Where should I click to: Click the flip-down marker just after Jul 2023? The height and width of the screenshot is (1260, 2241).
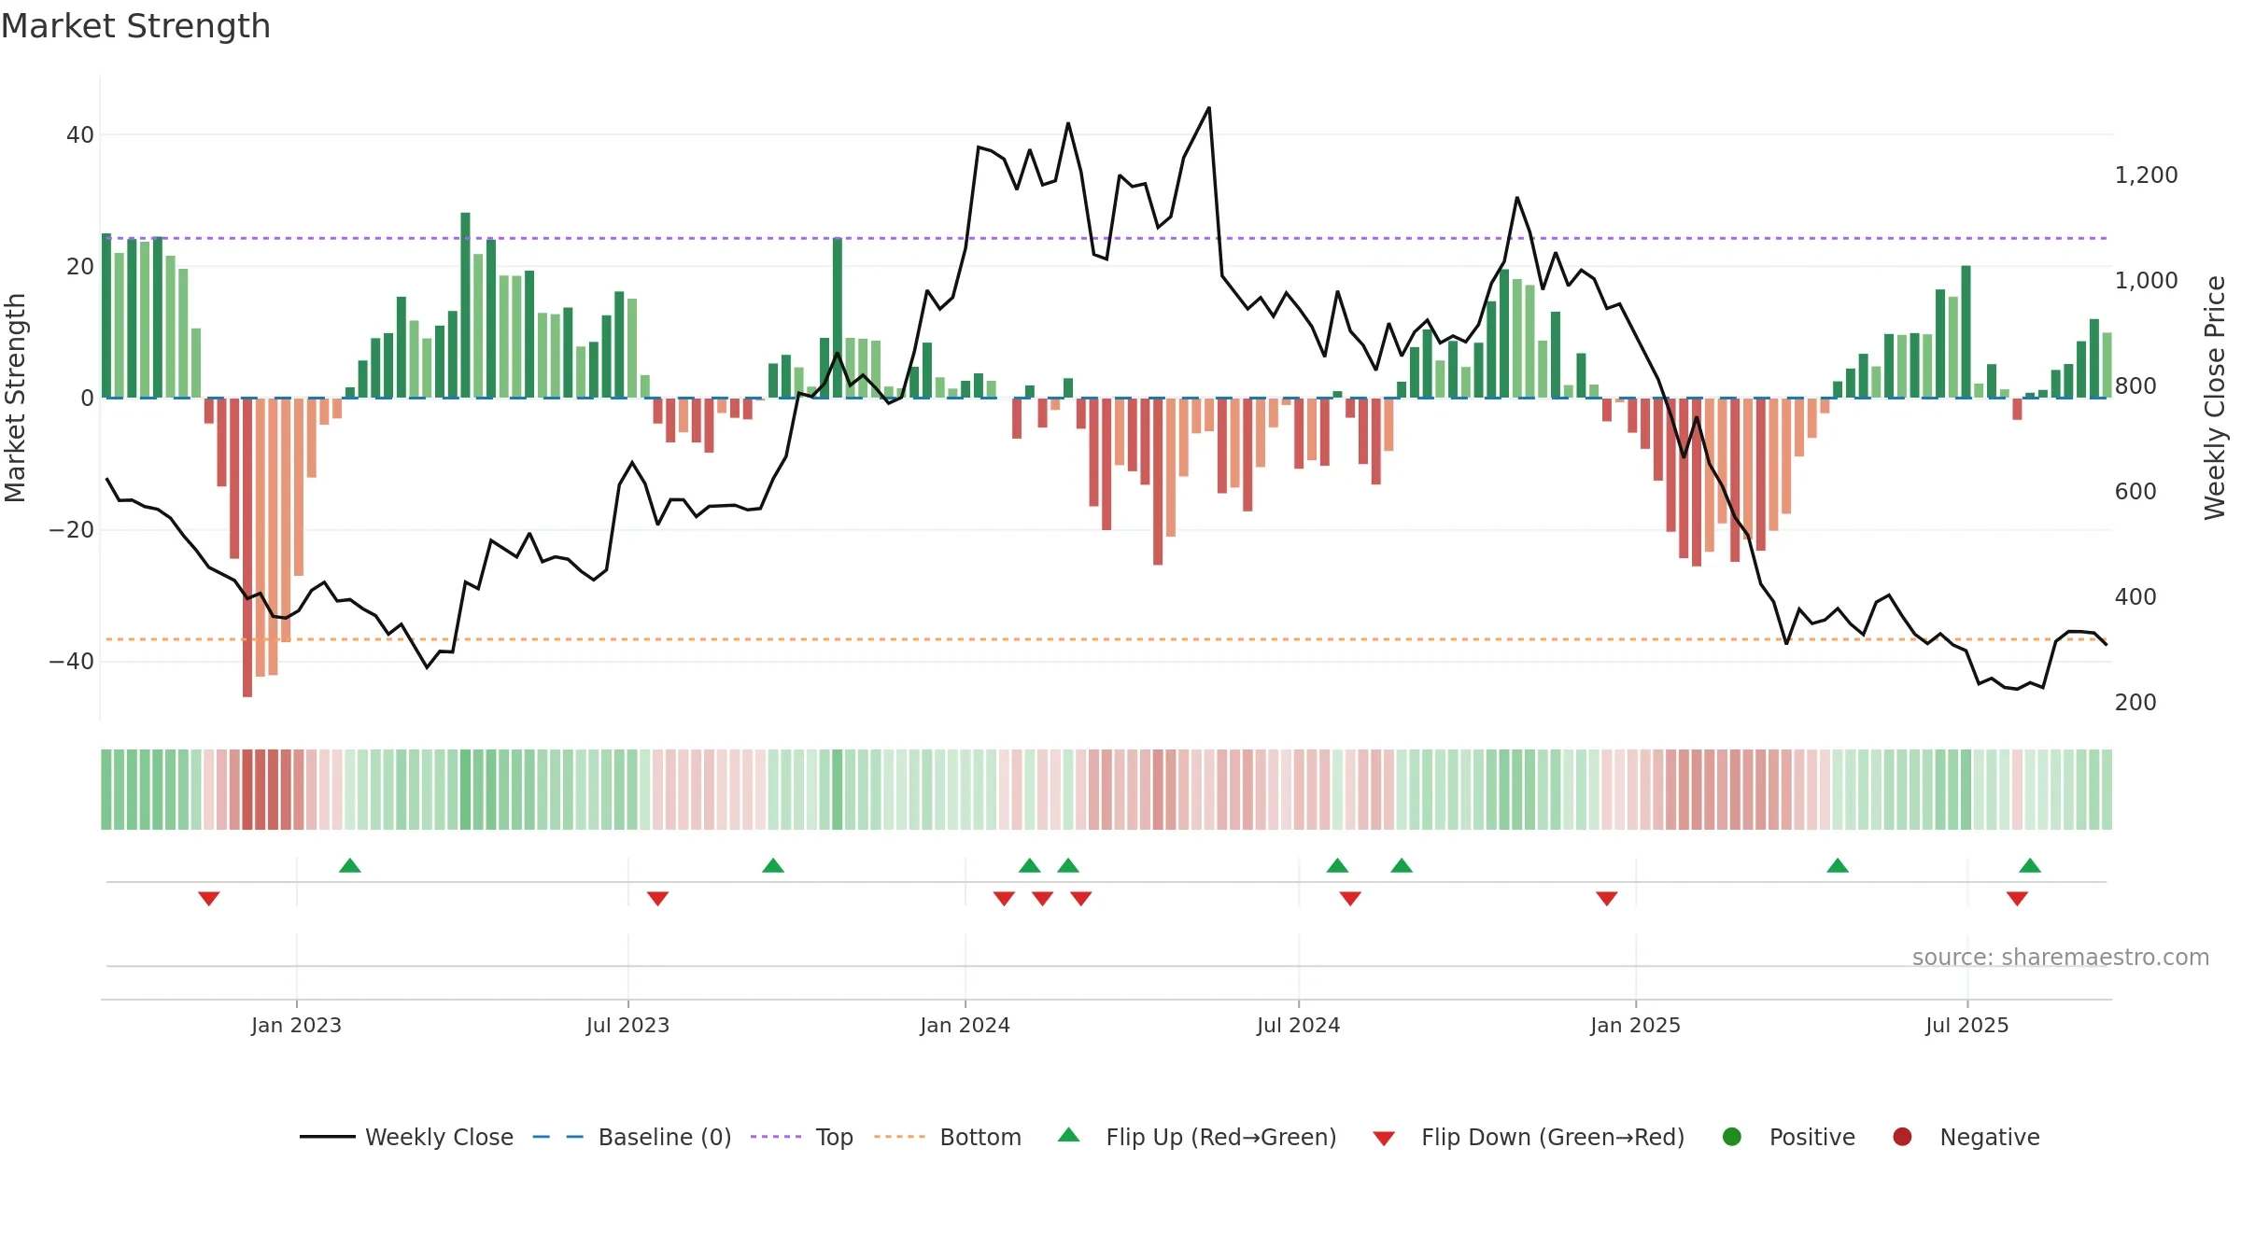(657, 898)
